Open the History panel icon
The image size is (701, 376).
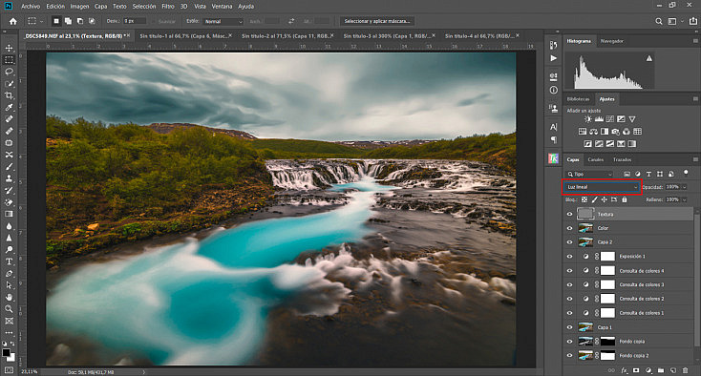[554, 45]
